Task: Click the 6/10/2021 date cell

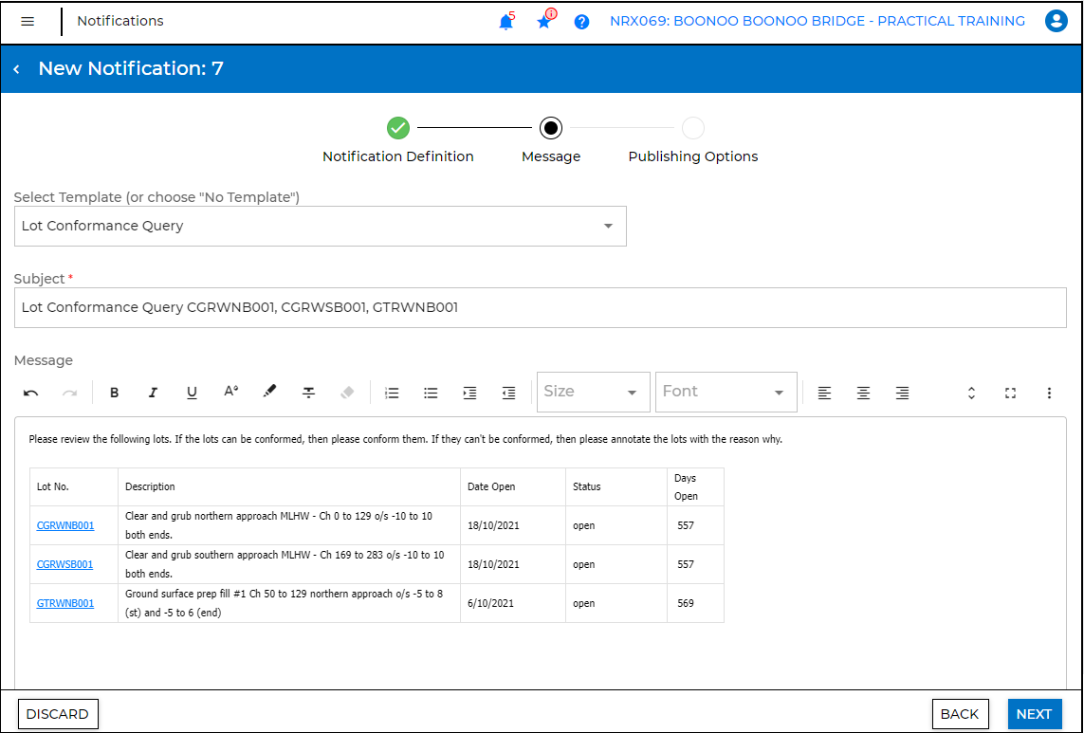Action: coord(513,603)
